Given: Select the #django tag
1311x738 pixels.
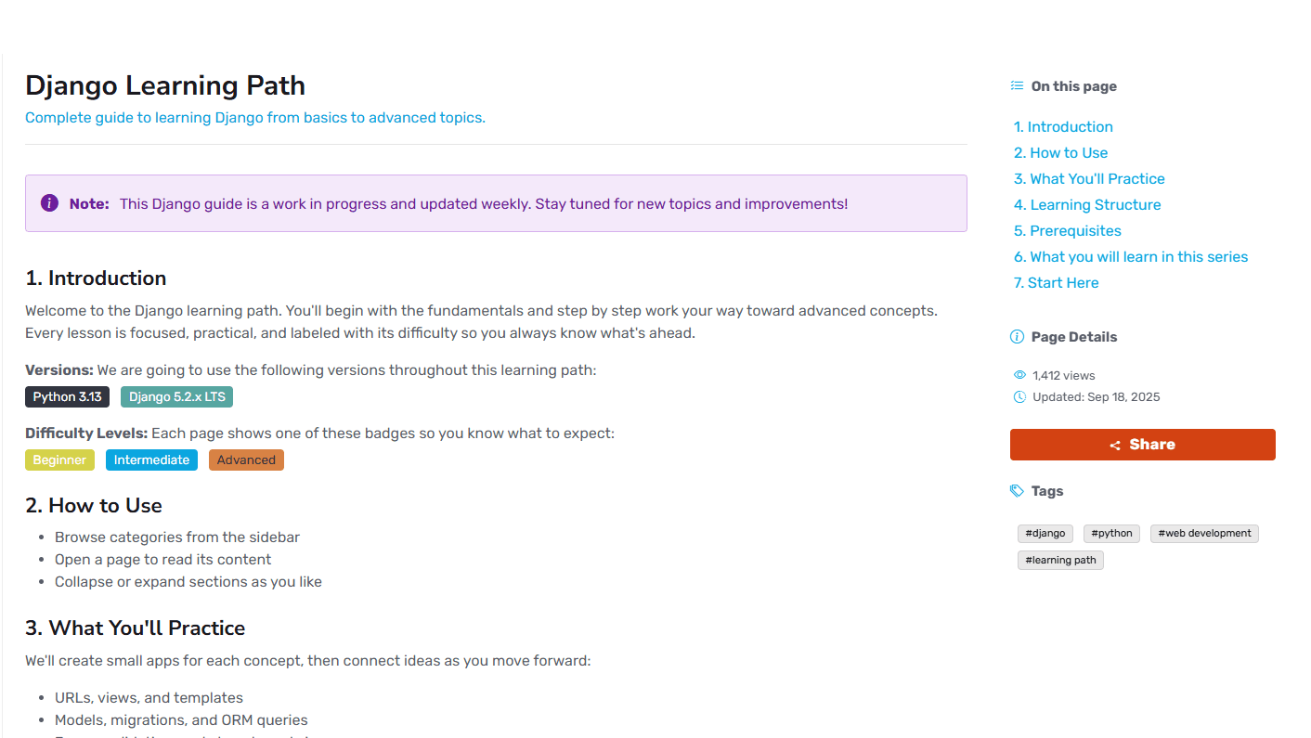Looking at the screenshot, I should click(1045, 534).
